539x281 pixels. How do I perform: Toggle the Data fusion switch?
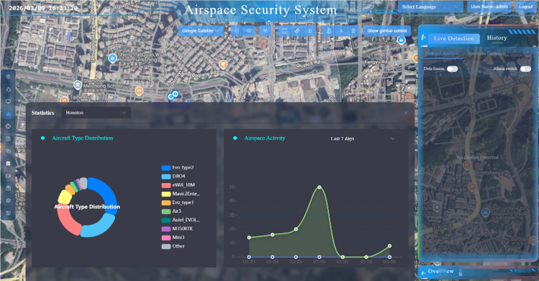point(452,68)
